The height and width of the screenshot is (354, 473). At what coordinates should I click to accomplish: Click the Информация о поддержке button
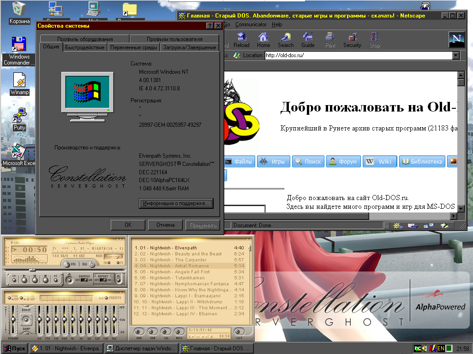coord(176,203)
